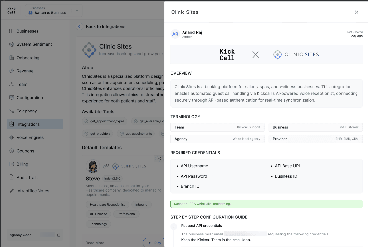The height and width of the screenshot is (247, 368).
Task: Open the Voice Engines menu entry
Action: pyautogui.click(x=35, y=137)
